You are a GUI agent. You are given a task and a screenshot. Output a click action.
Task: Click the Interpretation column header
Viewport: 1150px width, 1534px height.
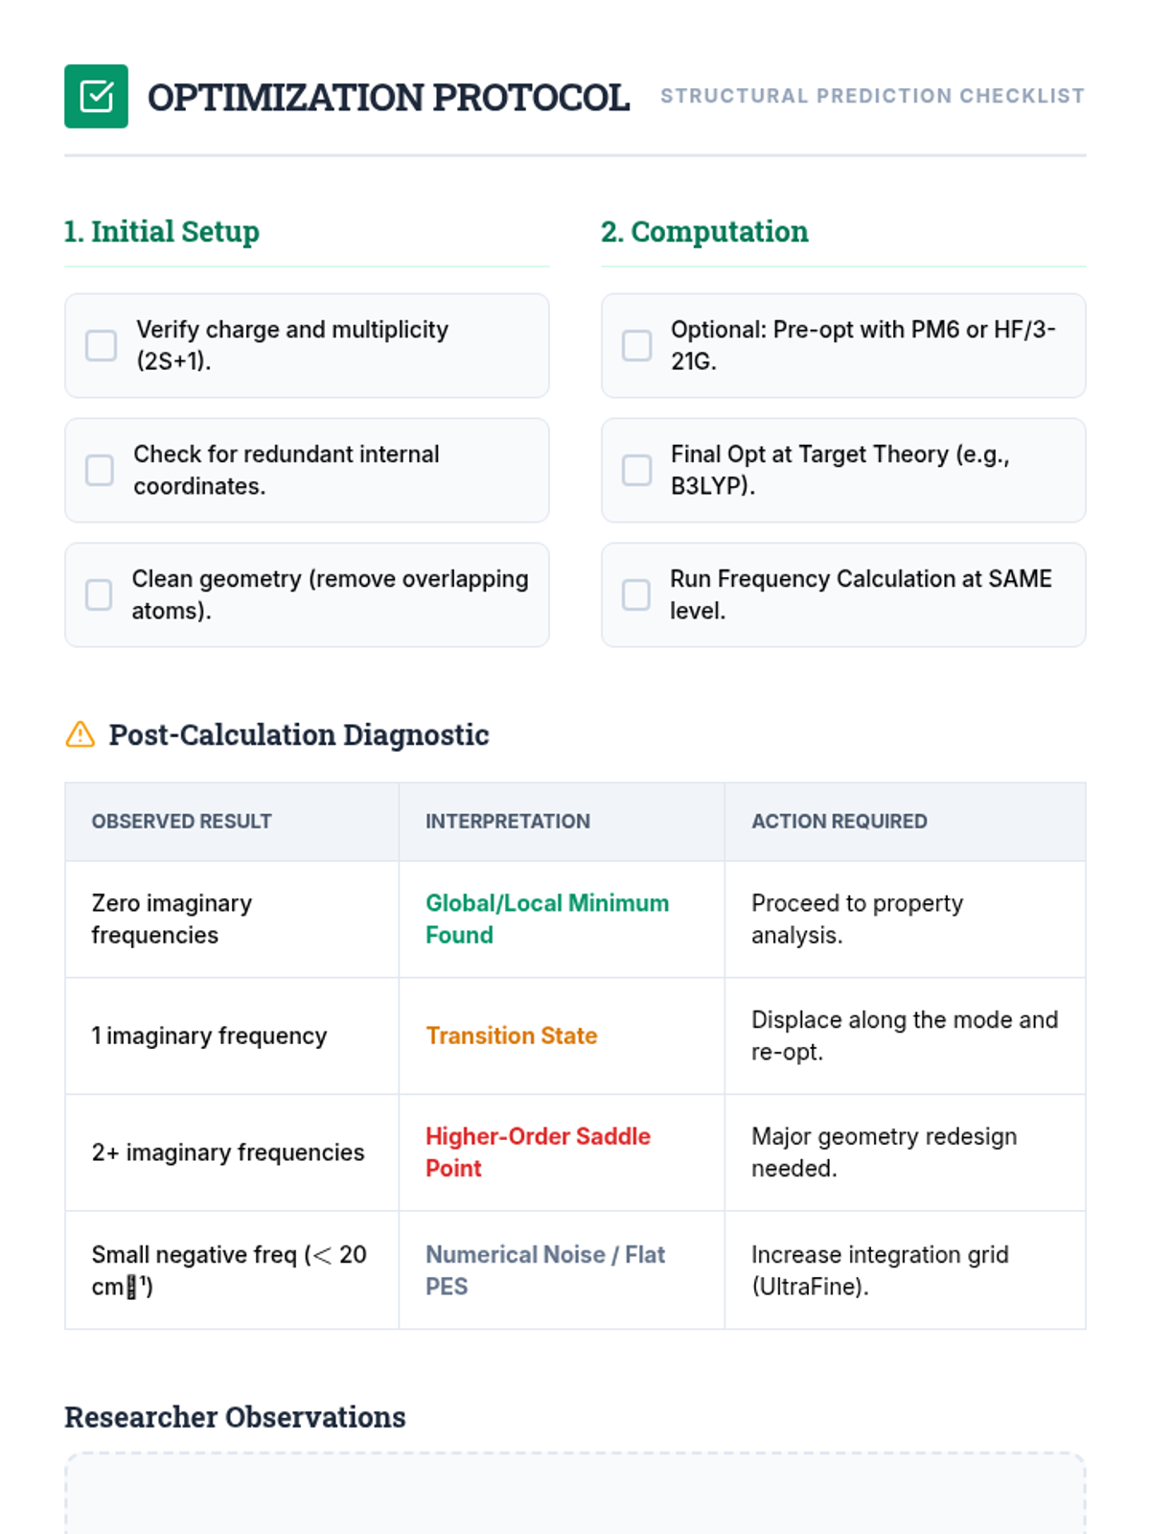click(x=507, y=822)
